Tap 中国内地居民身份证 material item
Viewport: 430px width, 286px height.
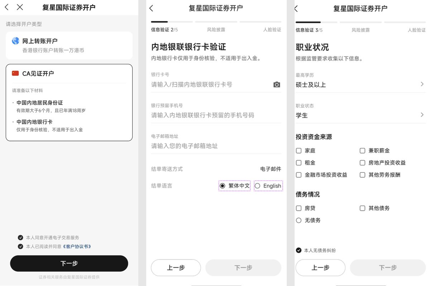(x=39, y=103)
